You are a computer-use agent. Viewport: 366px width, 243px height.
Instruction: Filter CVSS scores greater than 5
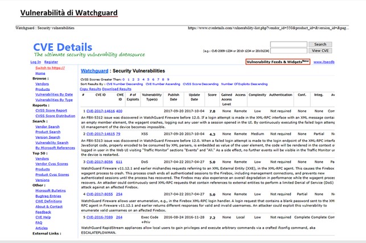pos(148,79)
